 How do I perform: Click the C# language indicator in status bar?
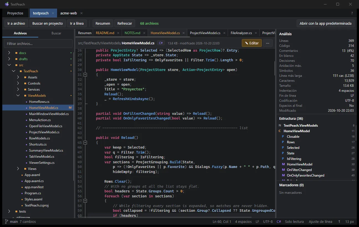pyautogui.click(x=279, y=221)
